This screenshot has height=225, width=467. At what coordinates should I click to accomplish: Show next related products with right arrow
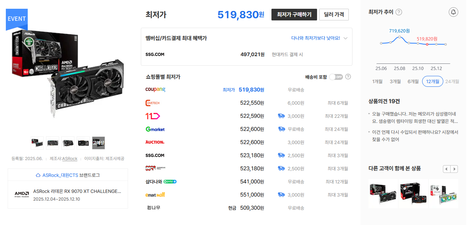[x=454, y=169]
